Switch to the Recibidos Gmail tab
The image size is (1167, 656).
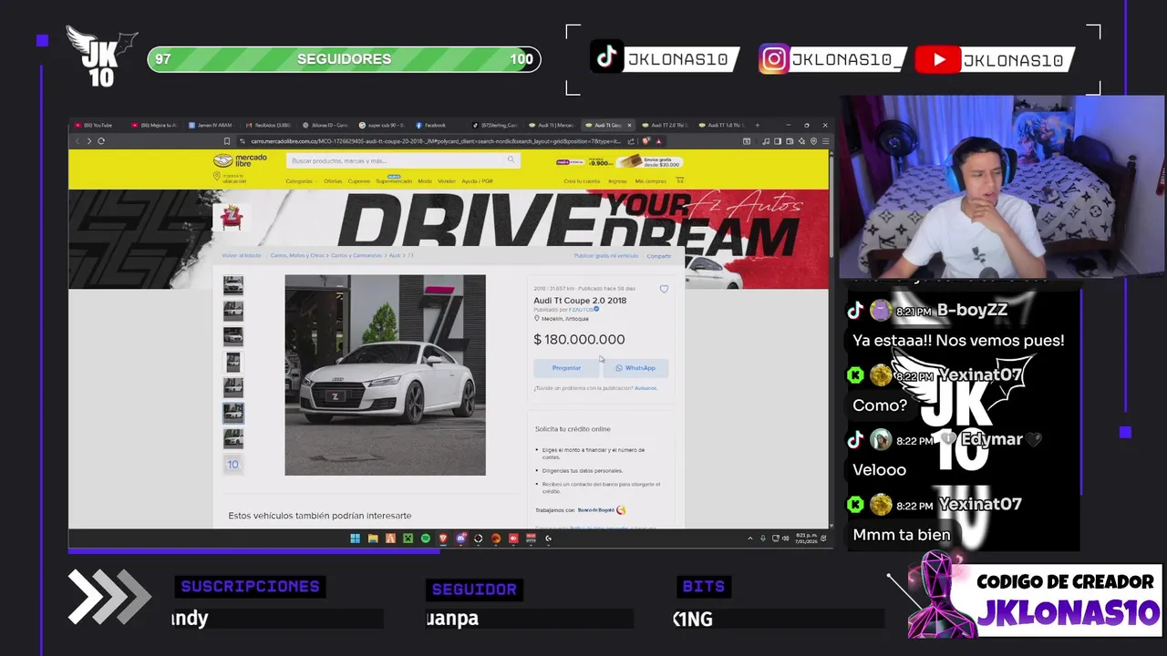click(270, 125)
